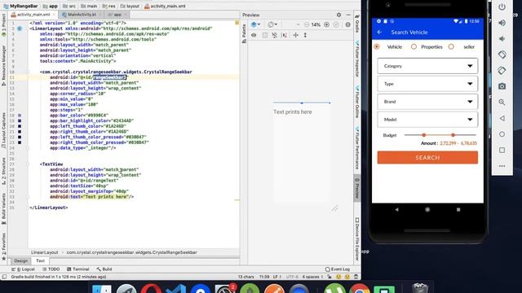
Task: Switch to the Text view tab
Action: tap(40, 260)
